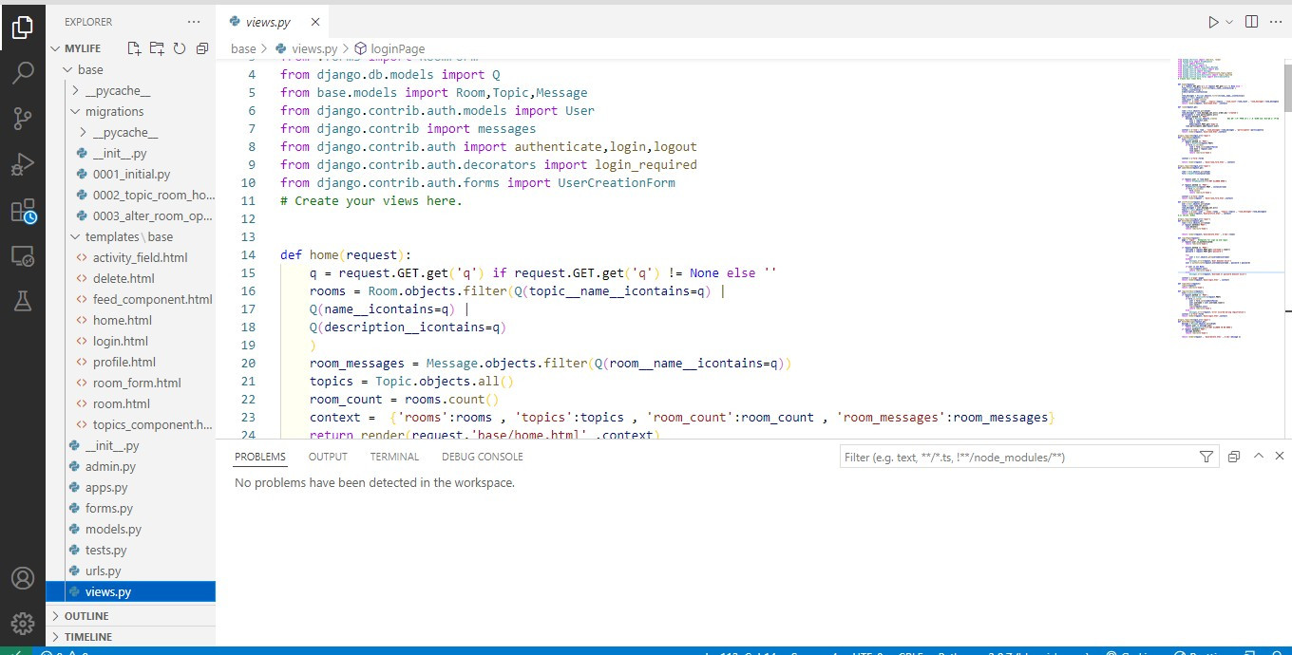The image size is (1292, 655).
Task: Collapse the templates\base folder
Action: tap(130, 236)
